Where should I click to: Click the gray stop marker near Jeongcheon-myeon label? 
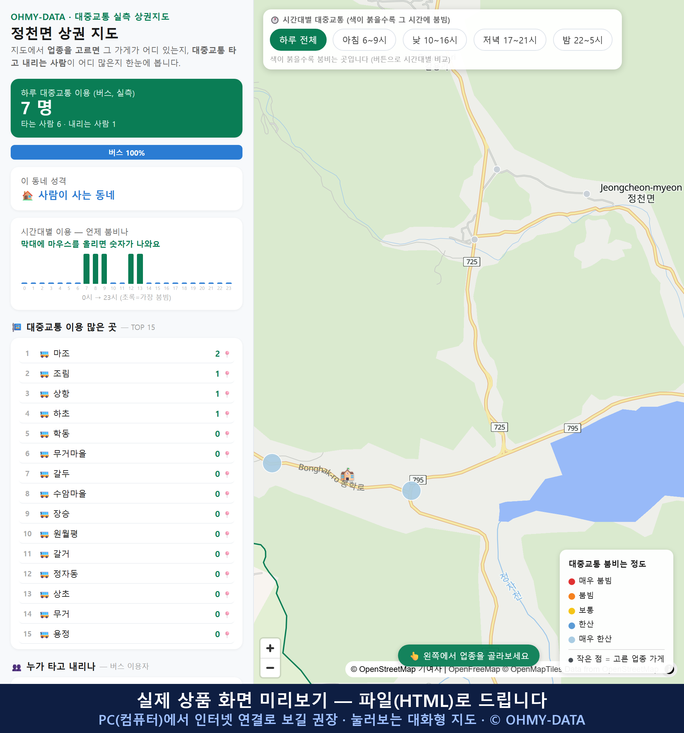(x=586, y=194)
